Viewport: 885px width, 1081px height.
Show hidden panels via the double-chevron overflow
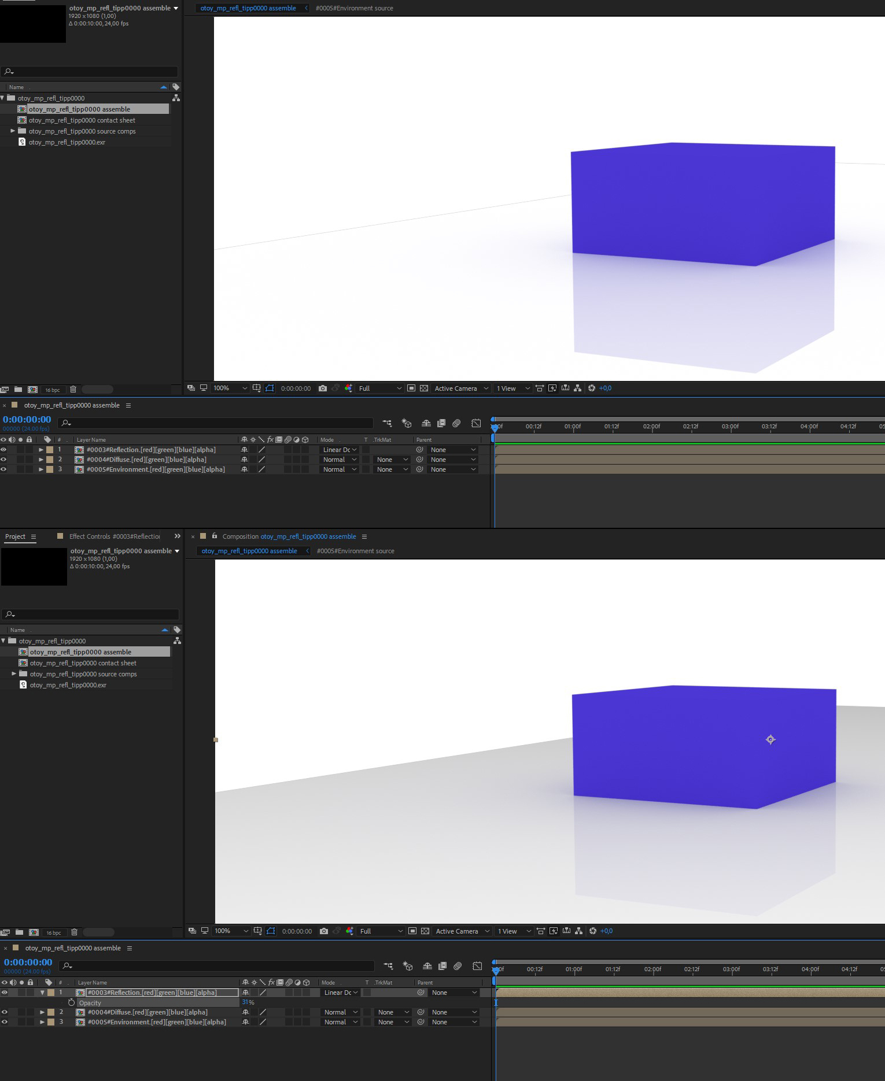pos(178,536)
